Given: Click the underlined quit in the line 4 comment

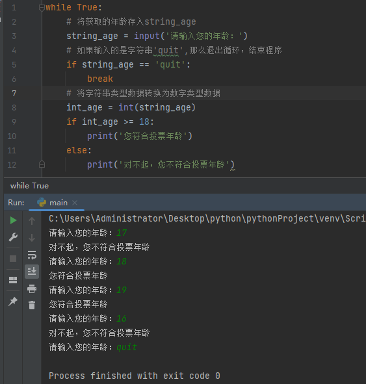Looking at the screenshot, I should tap(168, 51).
